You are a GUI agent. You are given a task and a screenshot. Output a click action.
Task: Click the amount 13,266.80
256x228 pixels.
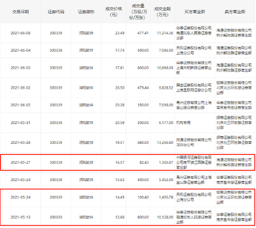click(165, 143)
